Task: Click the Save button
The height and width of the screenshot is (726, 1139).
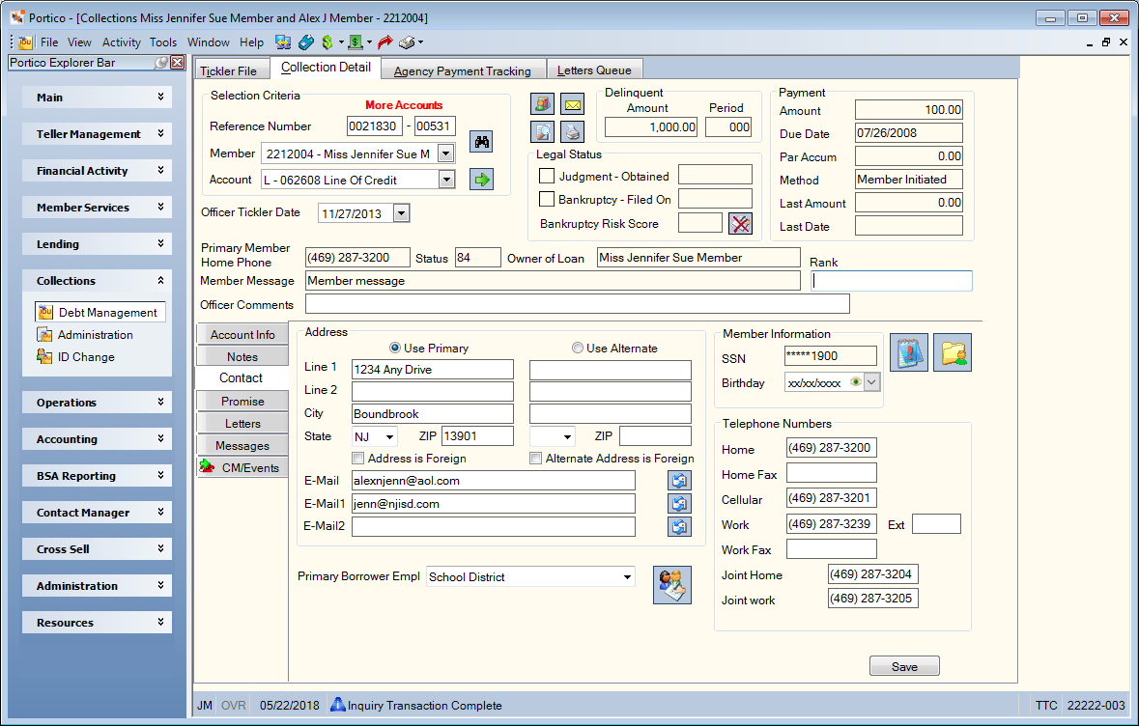Action: pos(904,666)
